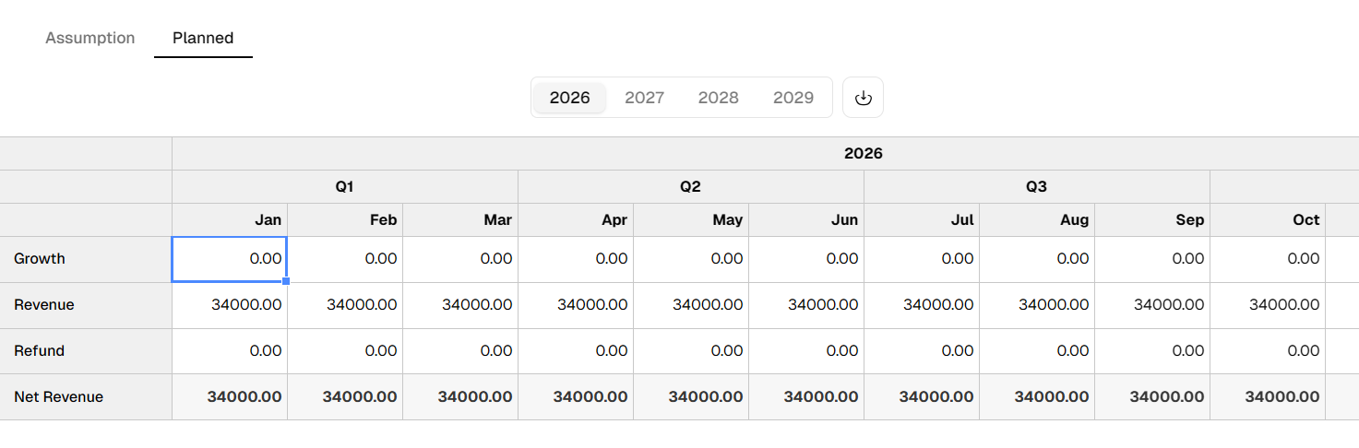Select the Revenue cell for Apr
The height and width of the screenshot is (448, 1359).
[x=576, y=305]
